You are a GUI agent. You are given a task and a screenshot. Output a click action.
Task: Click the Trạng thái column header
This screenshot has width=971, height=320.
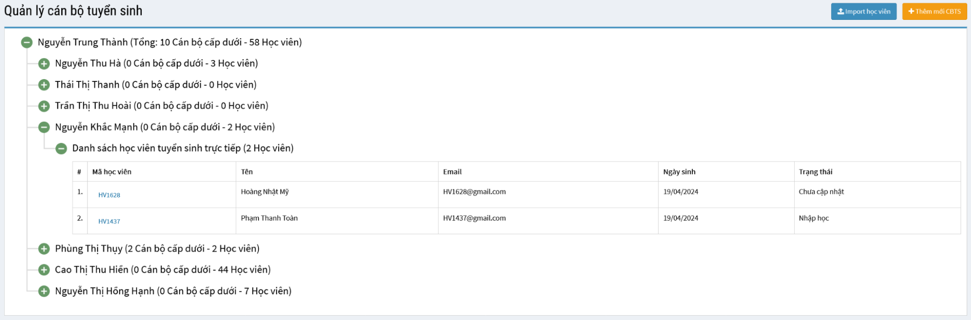(815, 172)
